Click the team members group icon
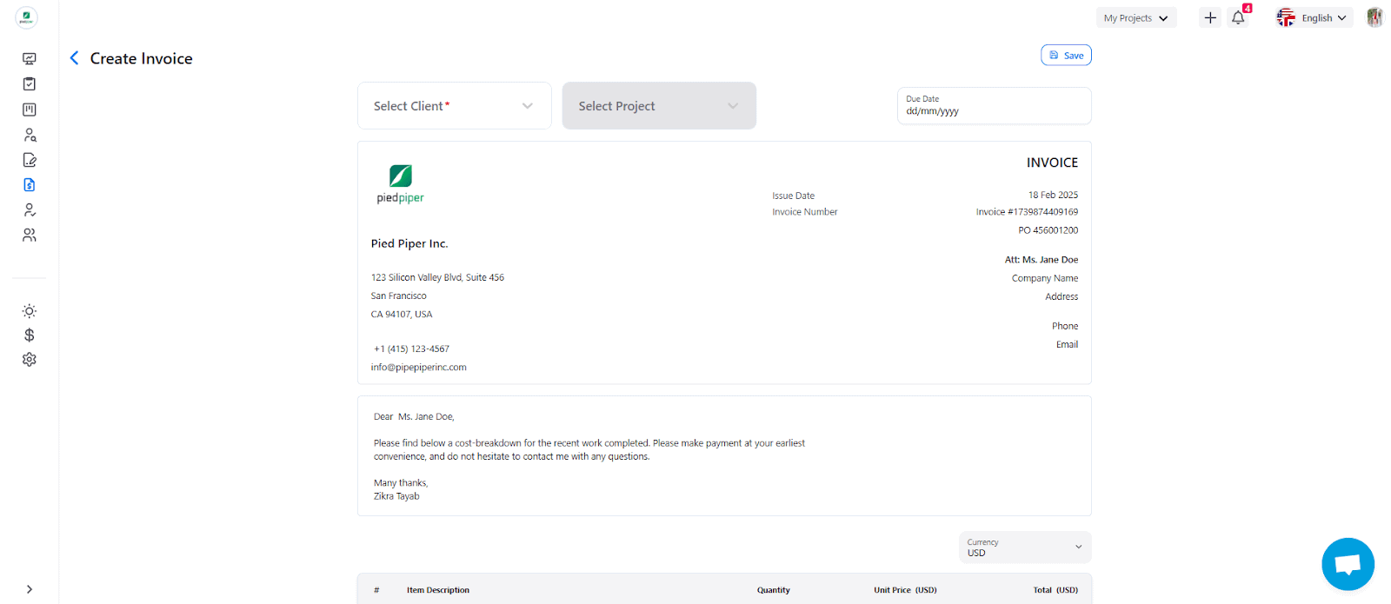This screenshot has height=604, width=1391. pos(30,236)
